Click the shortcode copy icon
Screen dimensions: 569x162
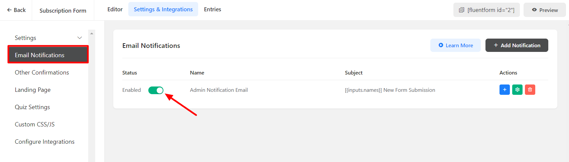click(461, 10)
